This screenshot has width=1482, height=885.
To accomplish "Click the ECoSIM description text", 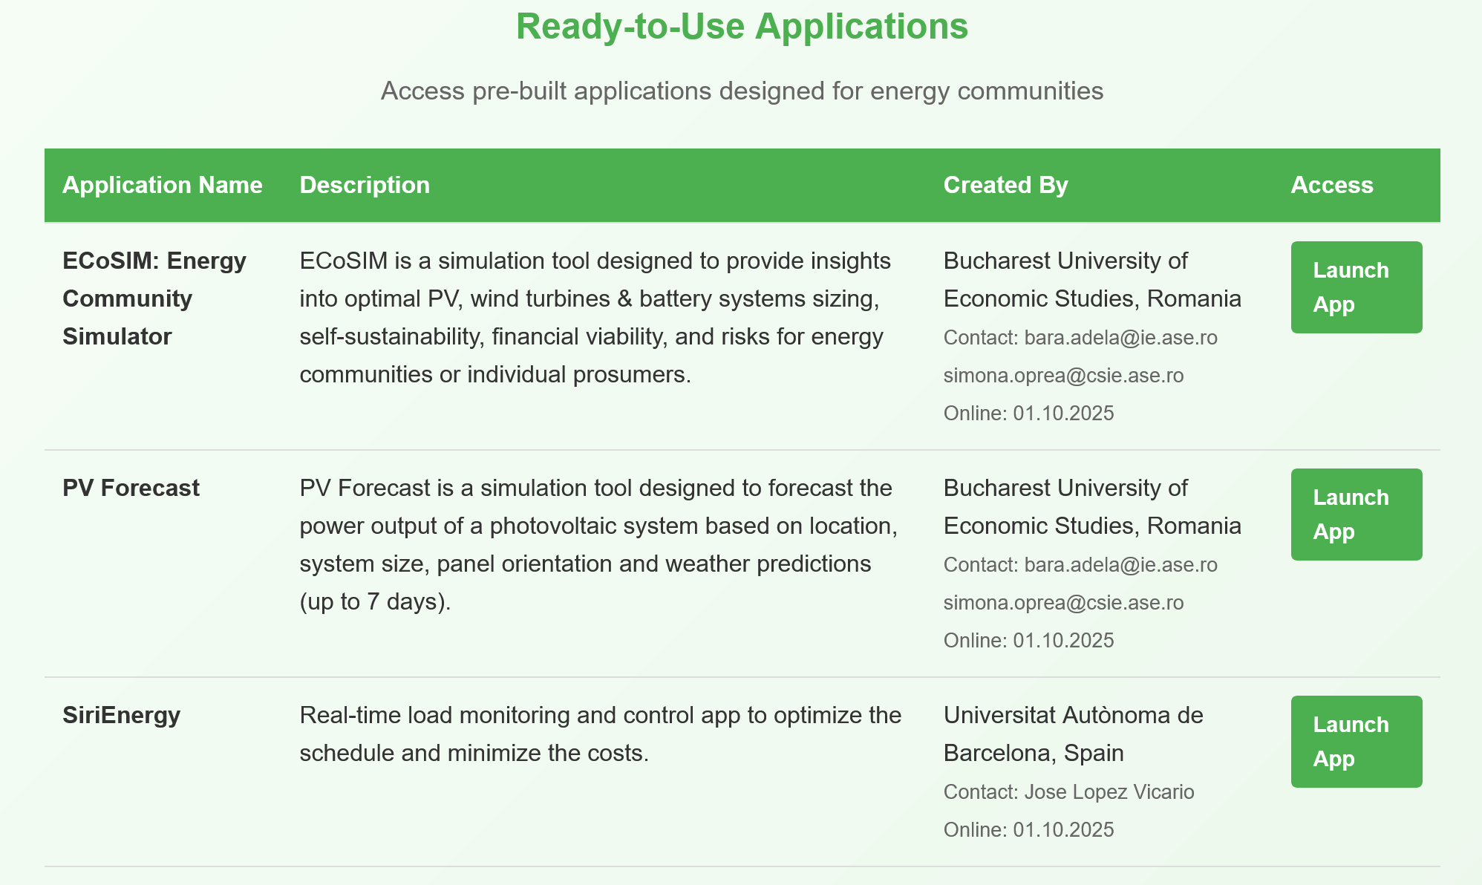I will click(594, 318).
